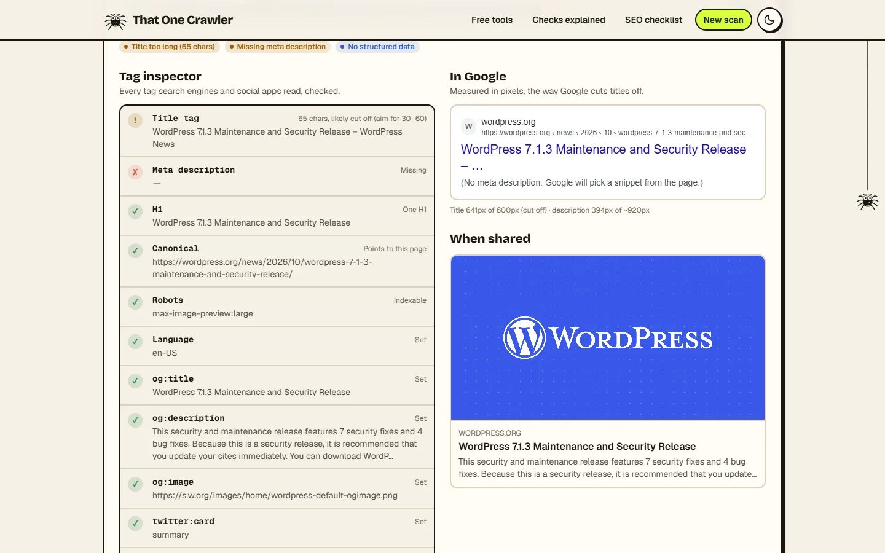The height and width of the screenshot is (553, 885).
Task: Click the canonical URL text
Action: click(262, 268)
